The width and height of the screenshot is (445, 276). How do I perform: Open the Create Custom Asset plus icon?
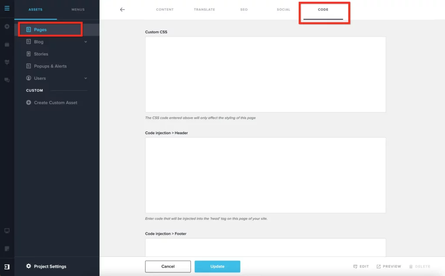pos(28,102)
